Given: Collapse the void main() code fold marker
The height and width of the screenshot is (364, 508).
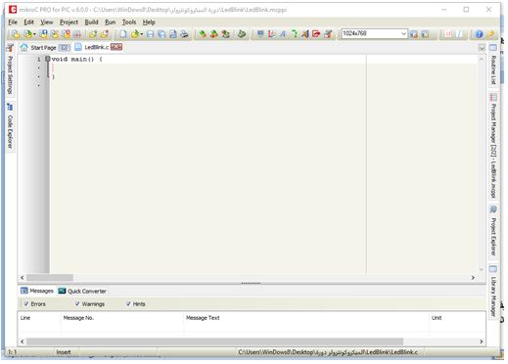Looking at the screenshot, I should pyautogui.click(x=48, y=59).
